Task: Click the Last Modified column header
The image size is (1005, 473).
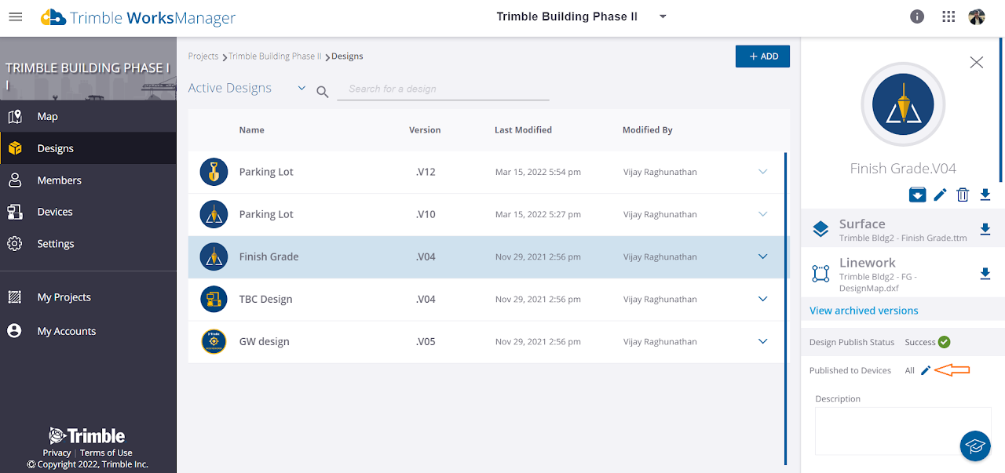Action: click(523, 130)
